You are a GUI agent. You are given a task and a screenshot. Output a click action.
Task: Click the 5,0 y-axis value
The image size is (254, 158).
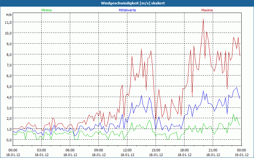(x=9, y=87)
